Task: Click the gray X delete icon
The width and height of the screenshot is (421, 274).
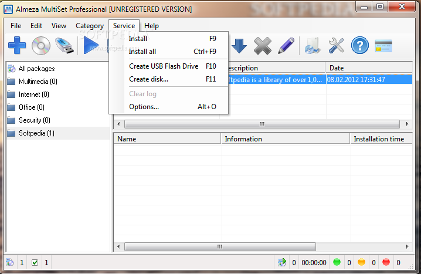Action: pos(262,46)
